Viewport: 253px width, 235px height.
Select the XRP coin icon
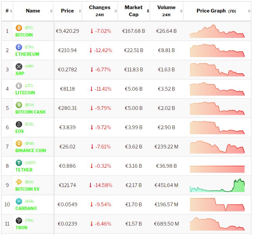tap(19, 66)
